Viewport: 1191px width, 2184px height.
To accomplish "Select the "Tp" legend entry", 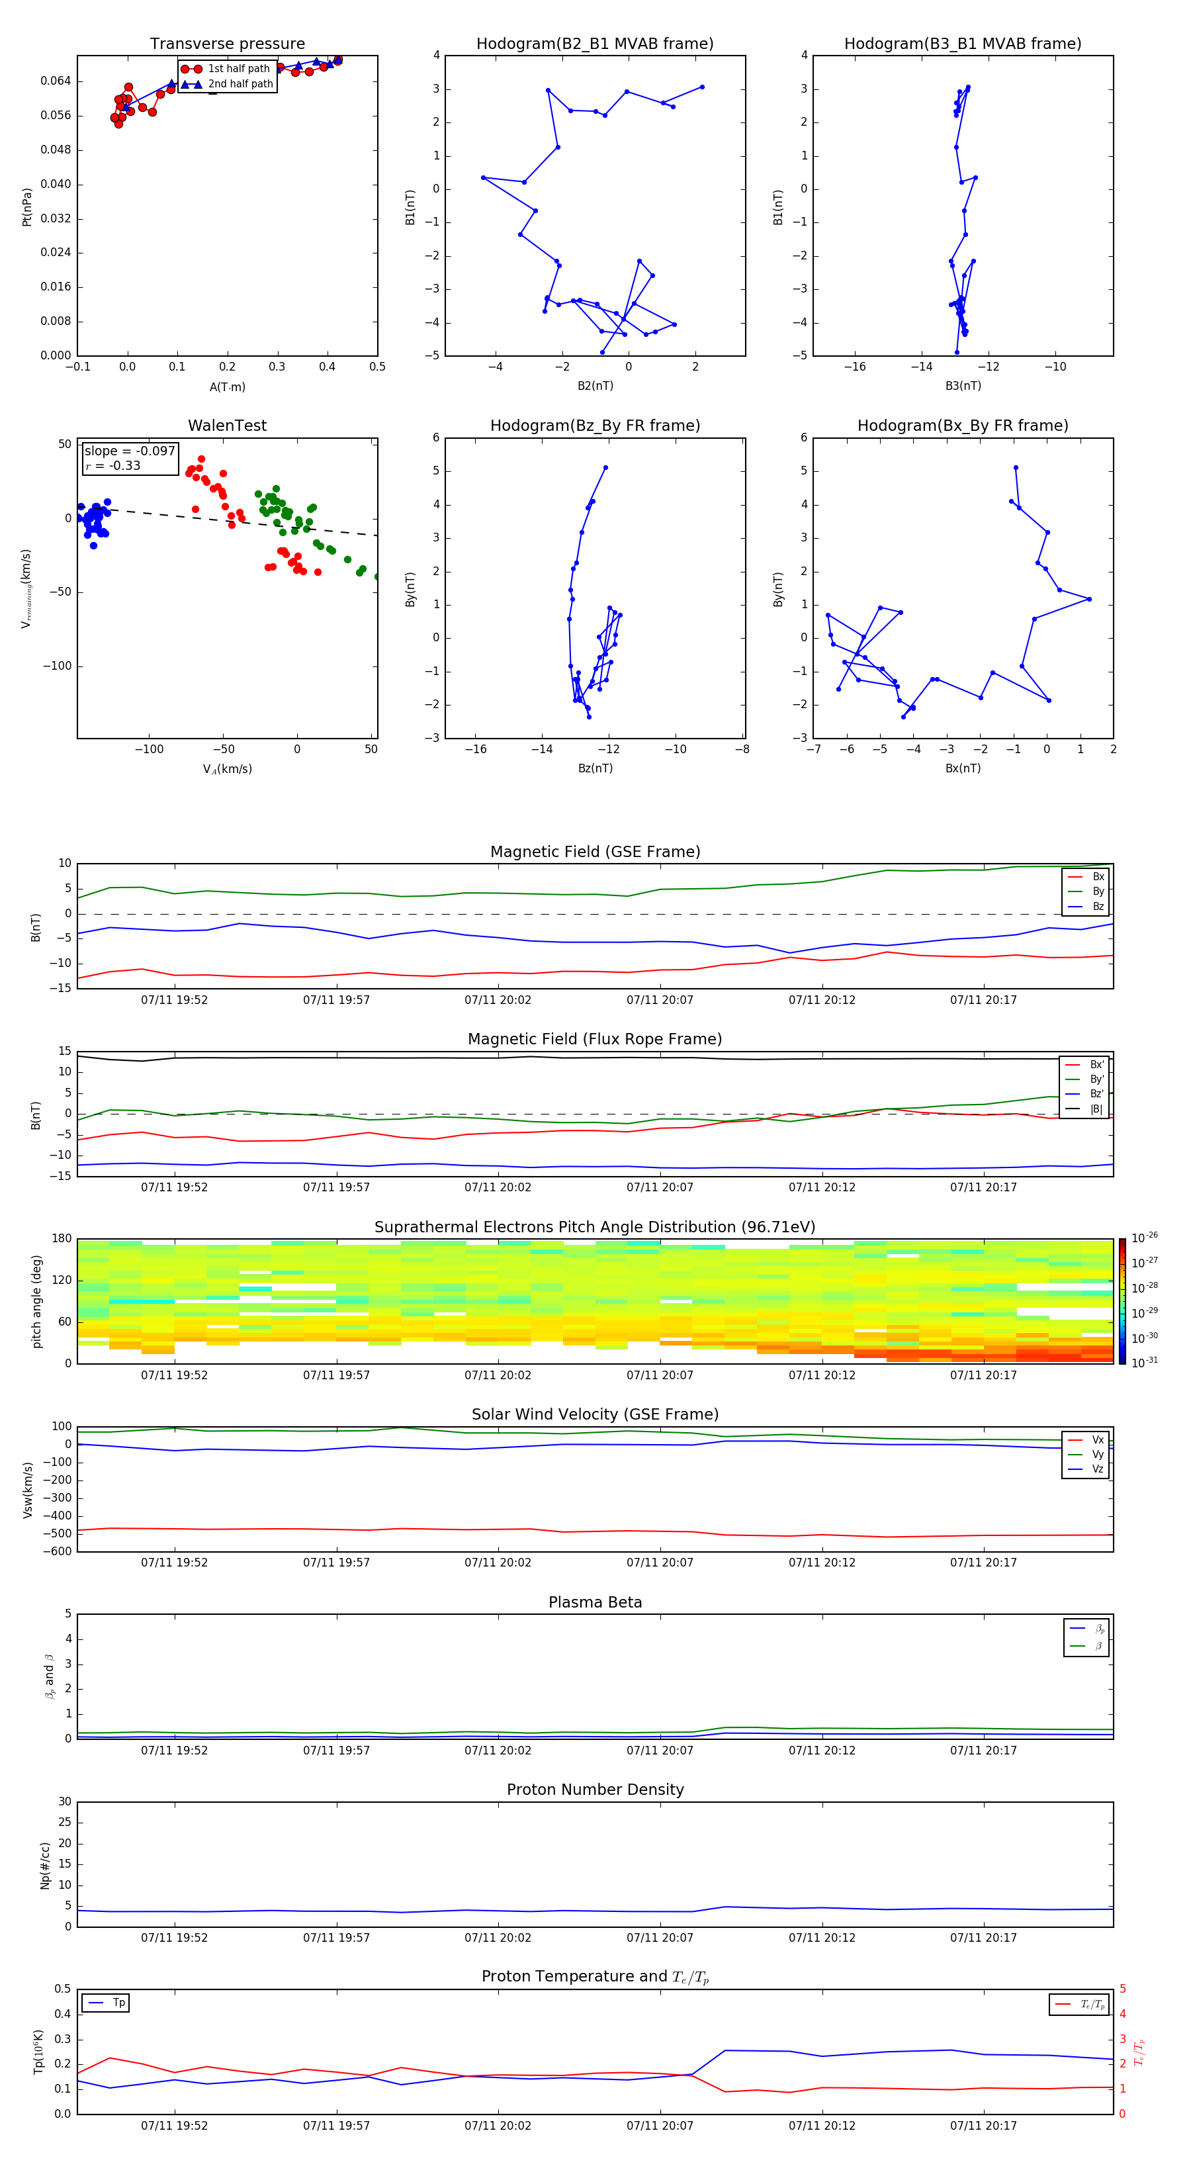I will click(x=107, y=2003).
